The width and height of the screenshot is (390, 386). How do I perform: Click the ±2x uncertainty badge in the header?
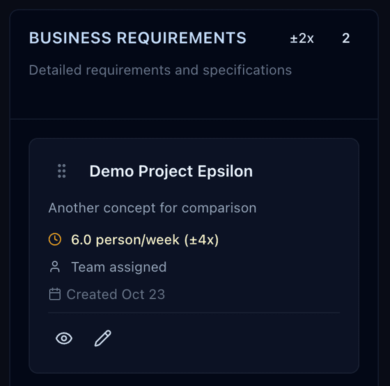coord(301,38)
